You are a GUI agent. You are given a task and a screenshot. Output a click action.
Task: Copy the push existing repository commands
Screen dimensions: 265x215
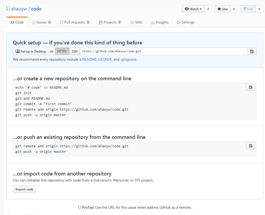250,146
